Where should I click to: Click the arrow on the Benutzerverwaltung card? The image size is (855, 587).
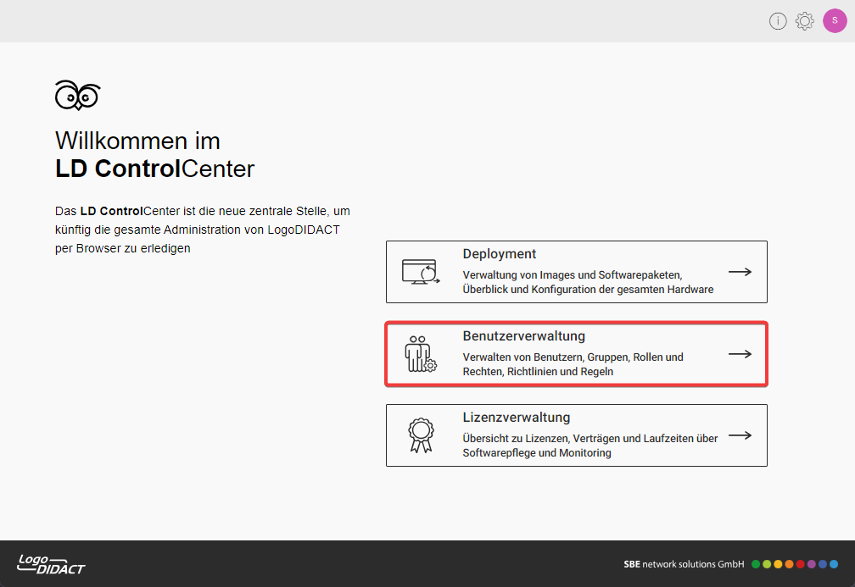pyautogui.click(x=740, y=354)
